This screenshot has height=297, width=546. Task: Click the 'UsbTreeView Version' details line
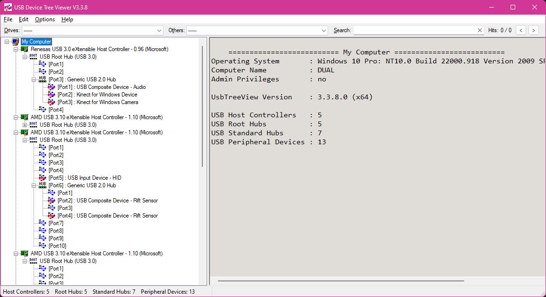[x=292, y=97]
